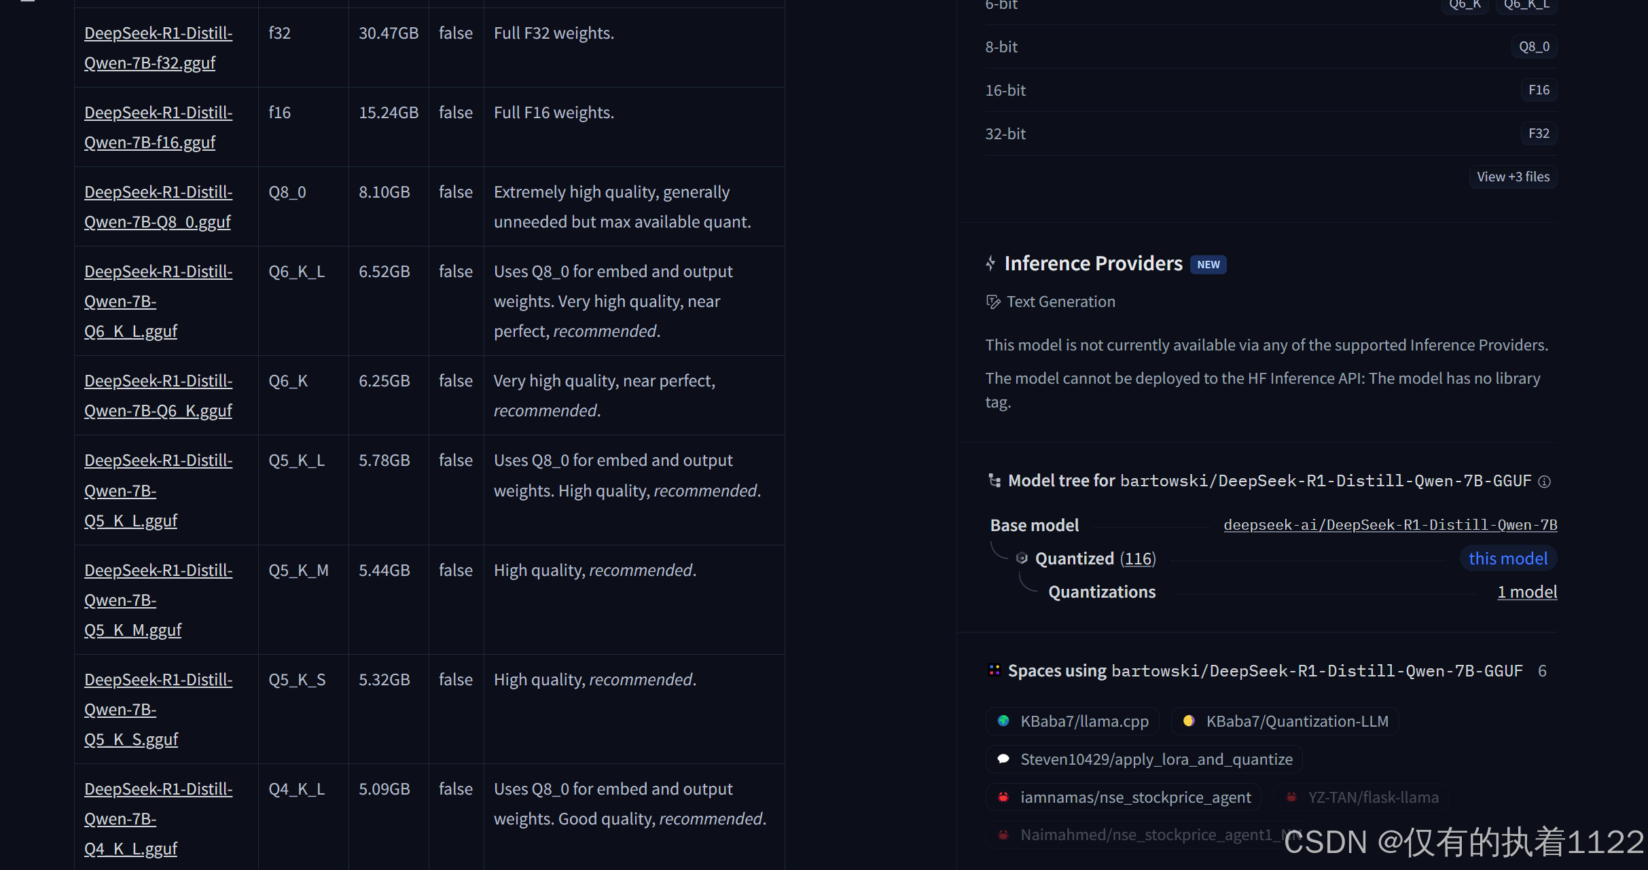
Task: Select the F16 quantization tag
Action: [1539, 90]
